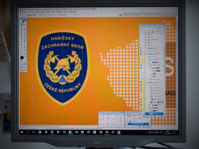The image size is (199, 149).
Task: Collapse the Skupina 4 kopie group
Action: [148, 65]
